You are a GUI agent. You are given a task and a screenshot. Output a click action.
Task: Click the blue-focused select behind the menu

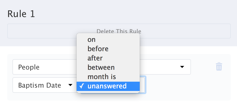click(143, 85)
